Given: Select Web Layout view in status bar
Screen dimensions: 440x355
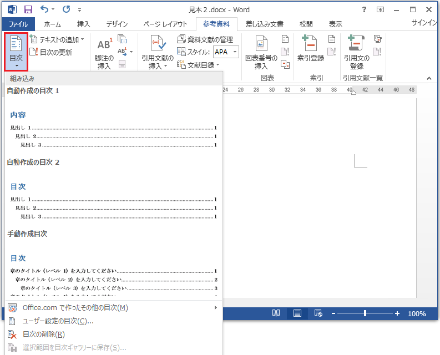Looking at the screenshot, I should pyautogui.click(x=318, y=313).
